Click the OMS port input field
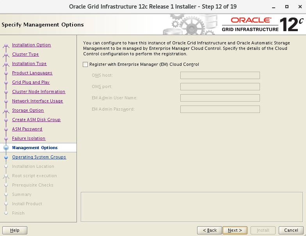The image size is (306, 236). click(x=220, y=86)
